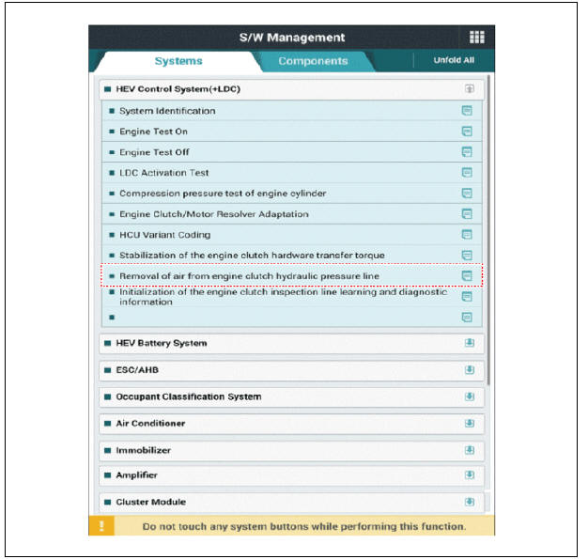Switch to the Components tab
Screen dimensions: 588x559
[313, 61]
